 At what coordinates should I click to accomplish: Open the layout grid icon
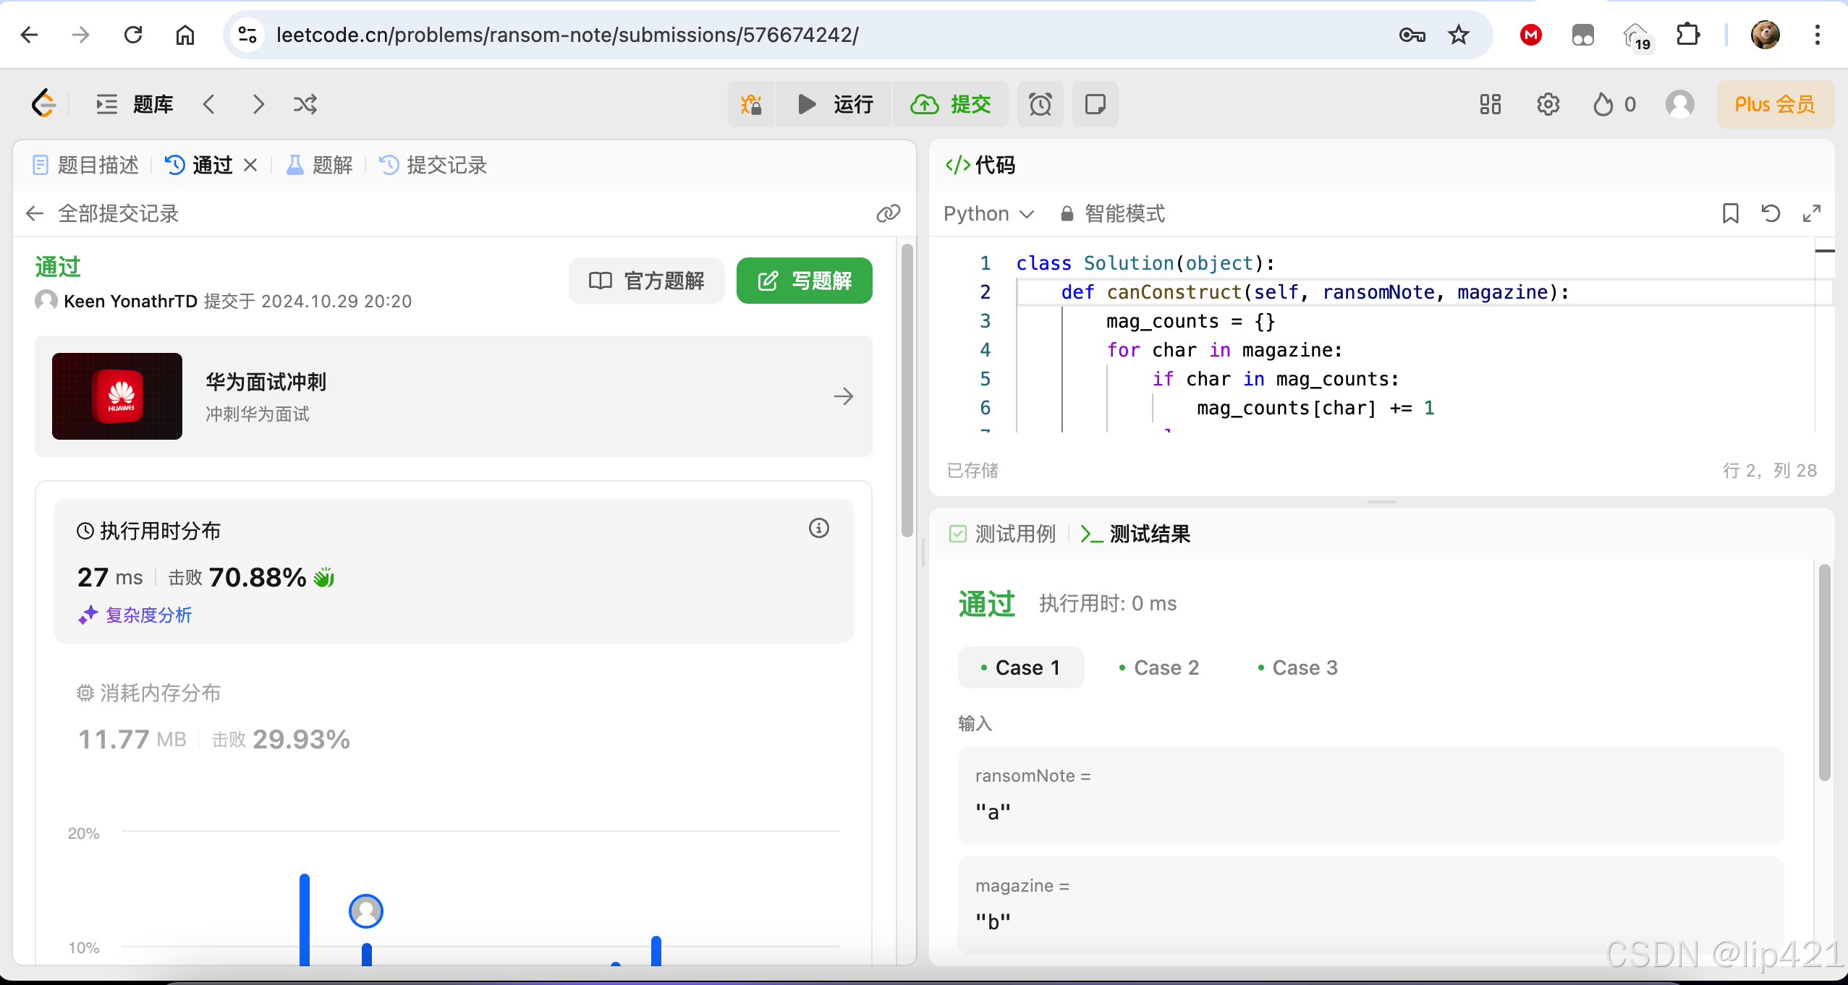tap(1490, 104)
